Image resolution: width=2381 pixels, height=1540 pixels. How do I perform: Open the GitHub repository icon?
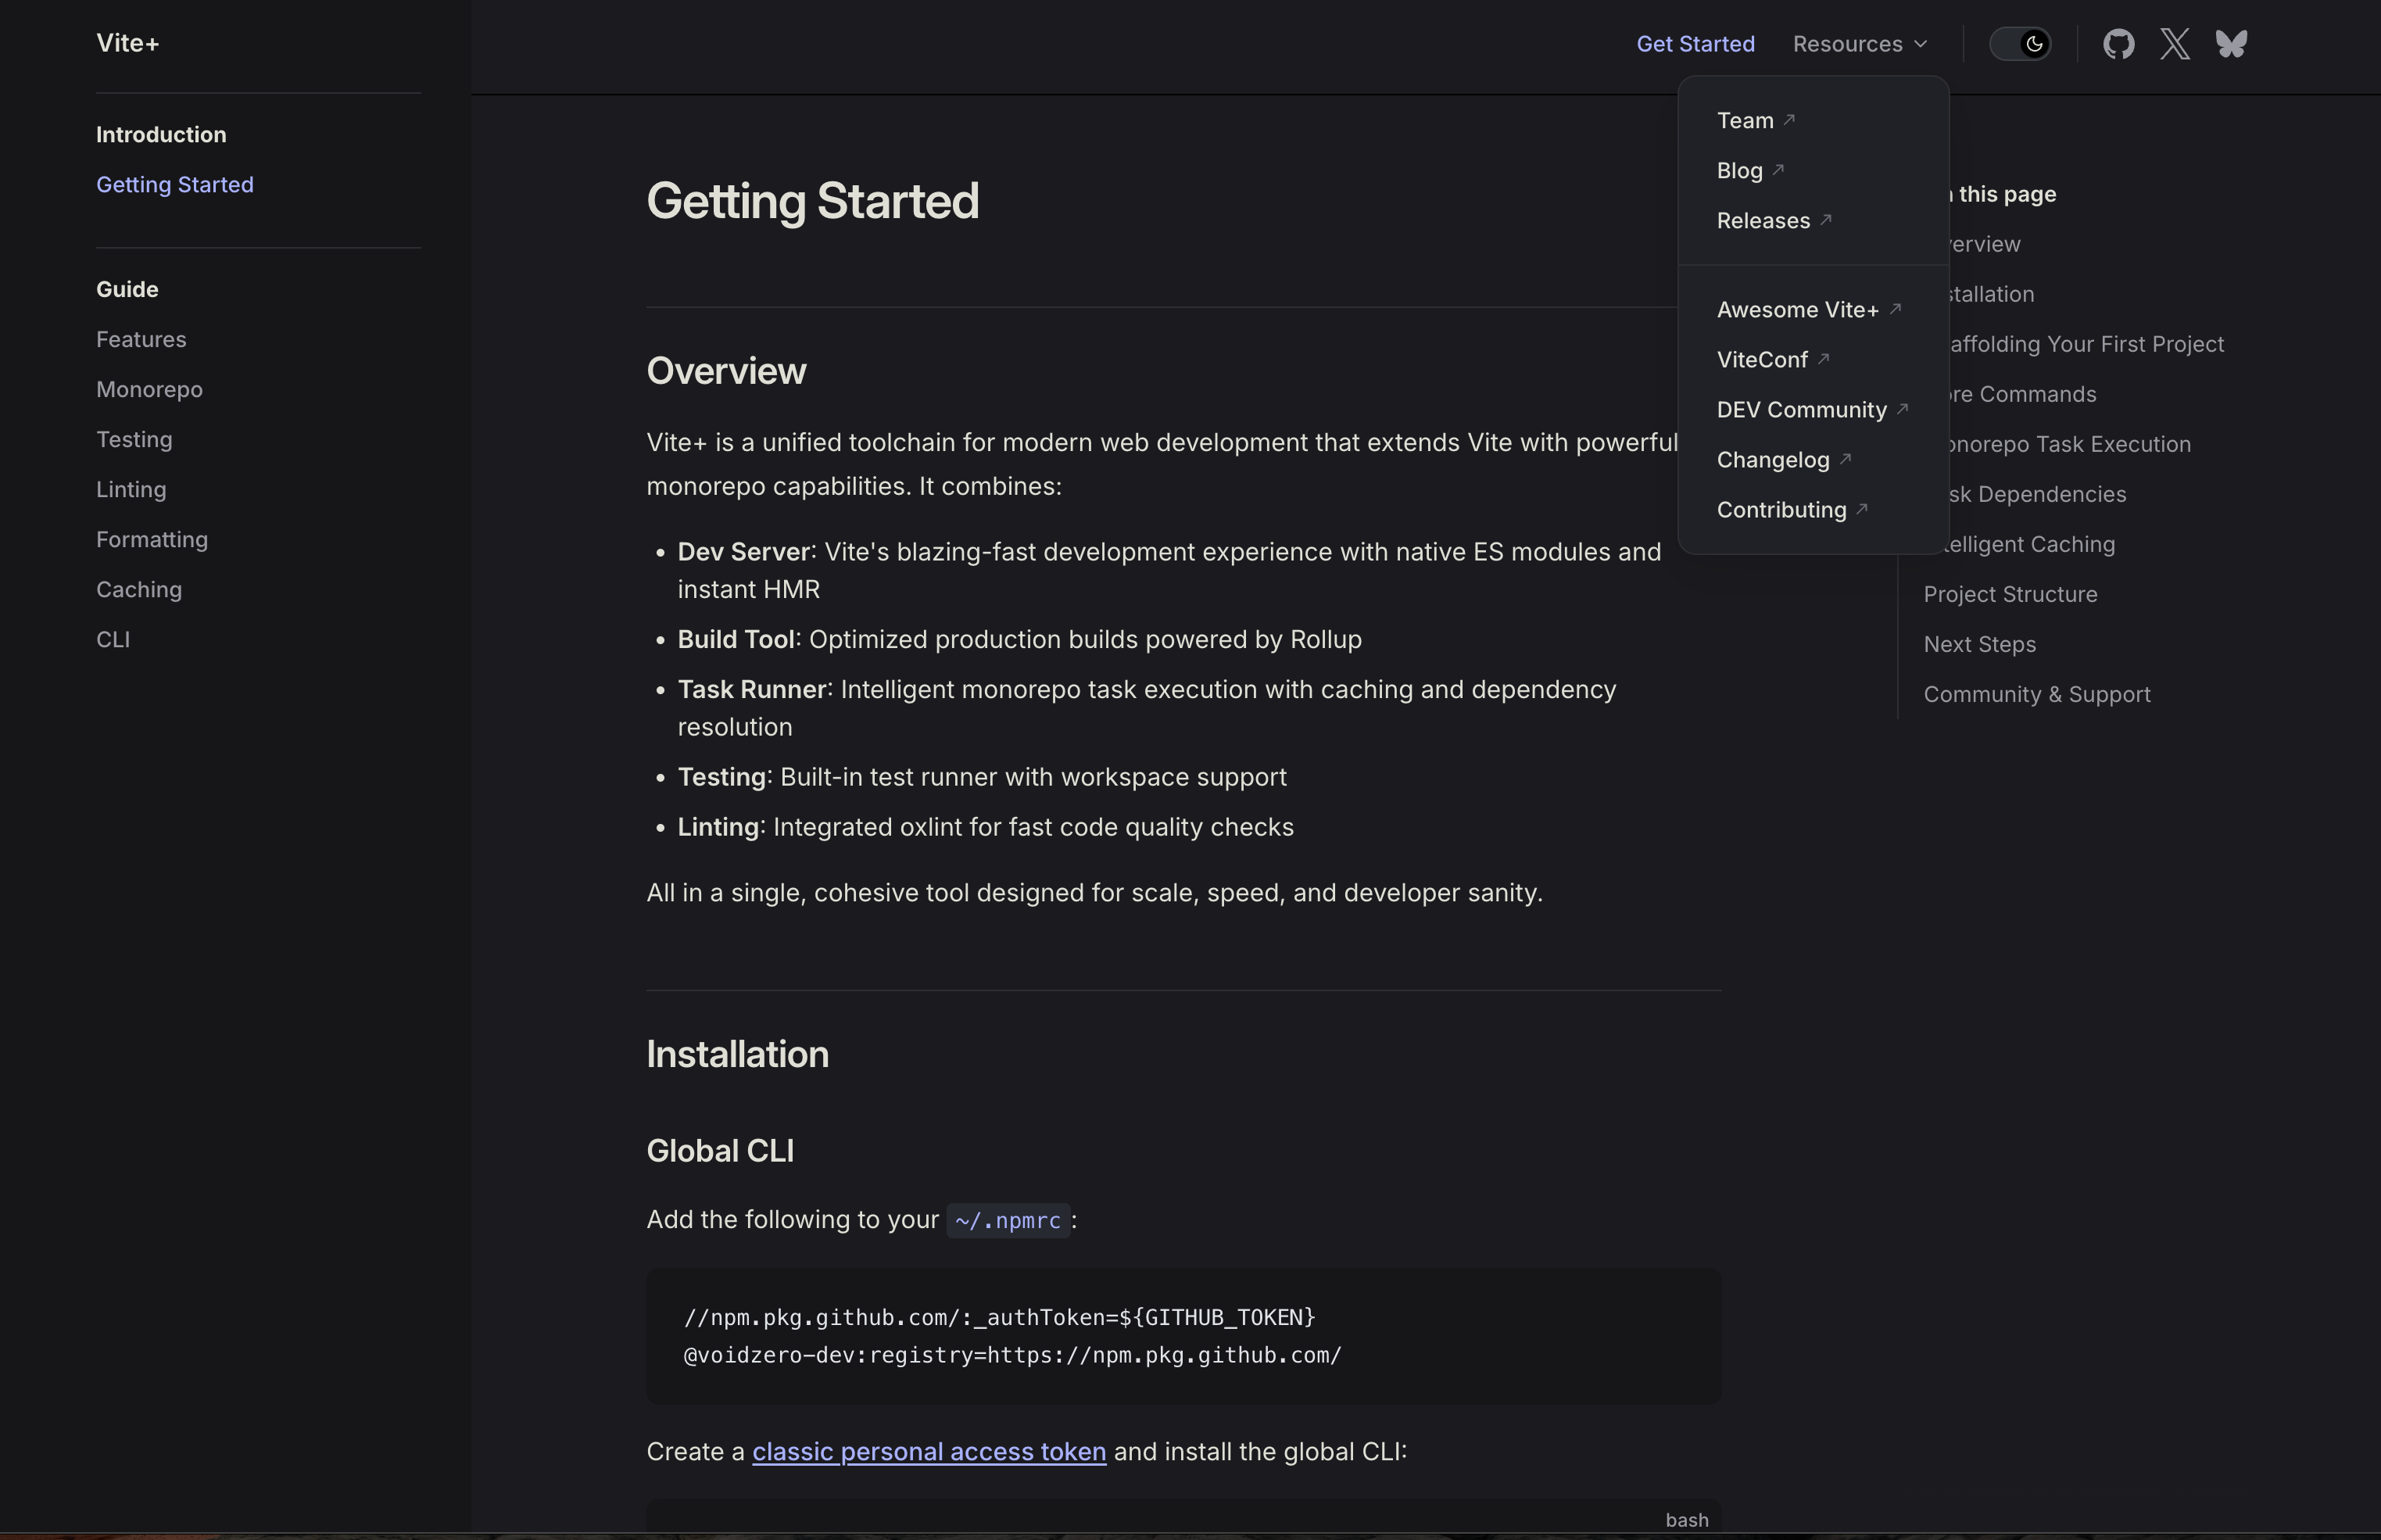[2118, 44]
